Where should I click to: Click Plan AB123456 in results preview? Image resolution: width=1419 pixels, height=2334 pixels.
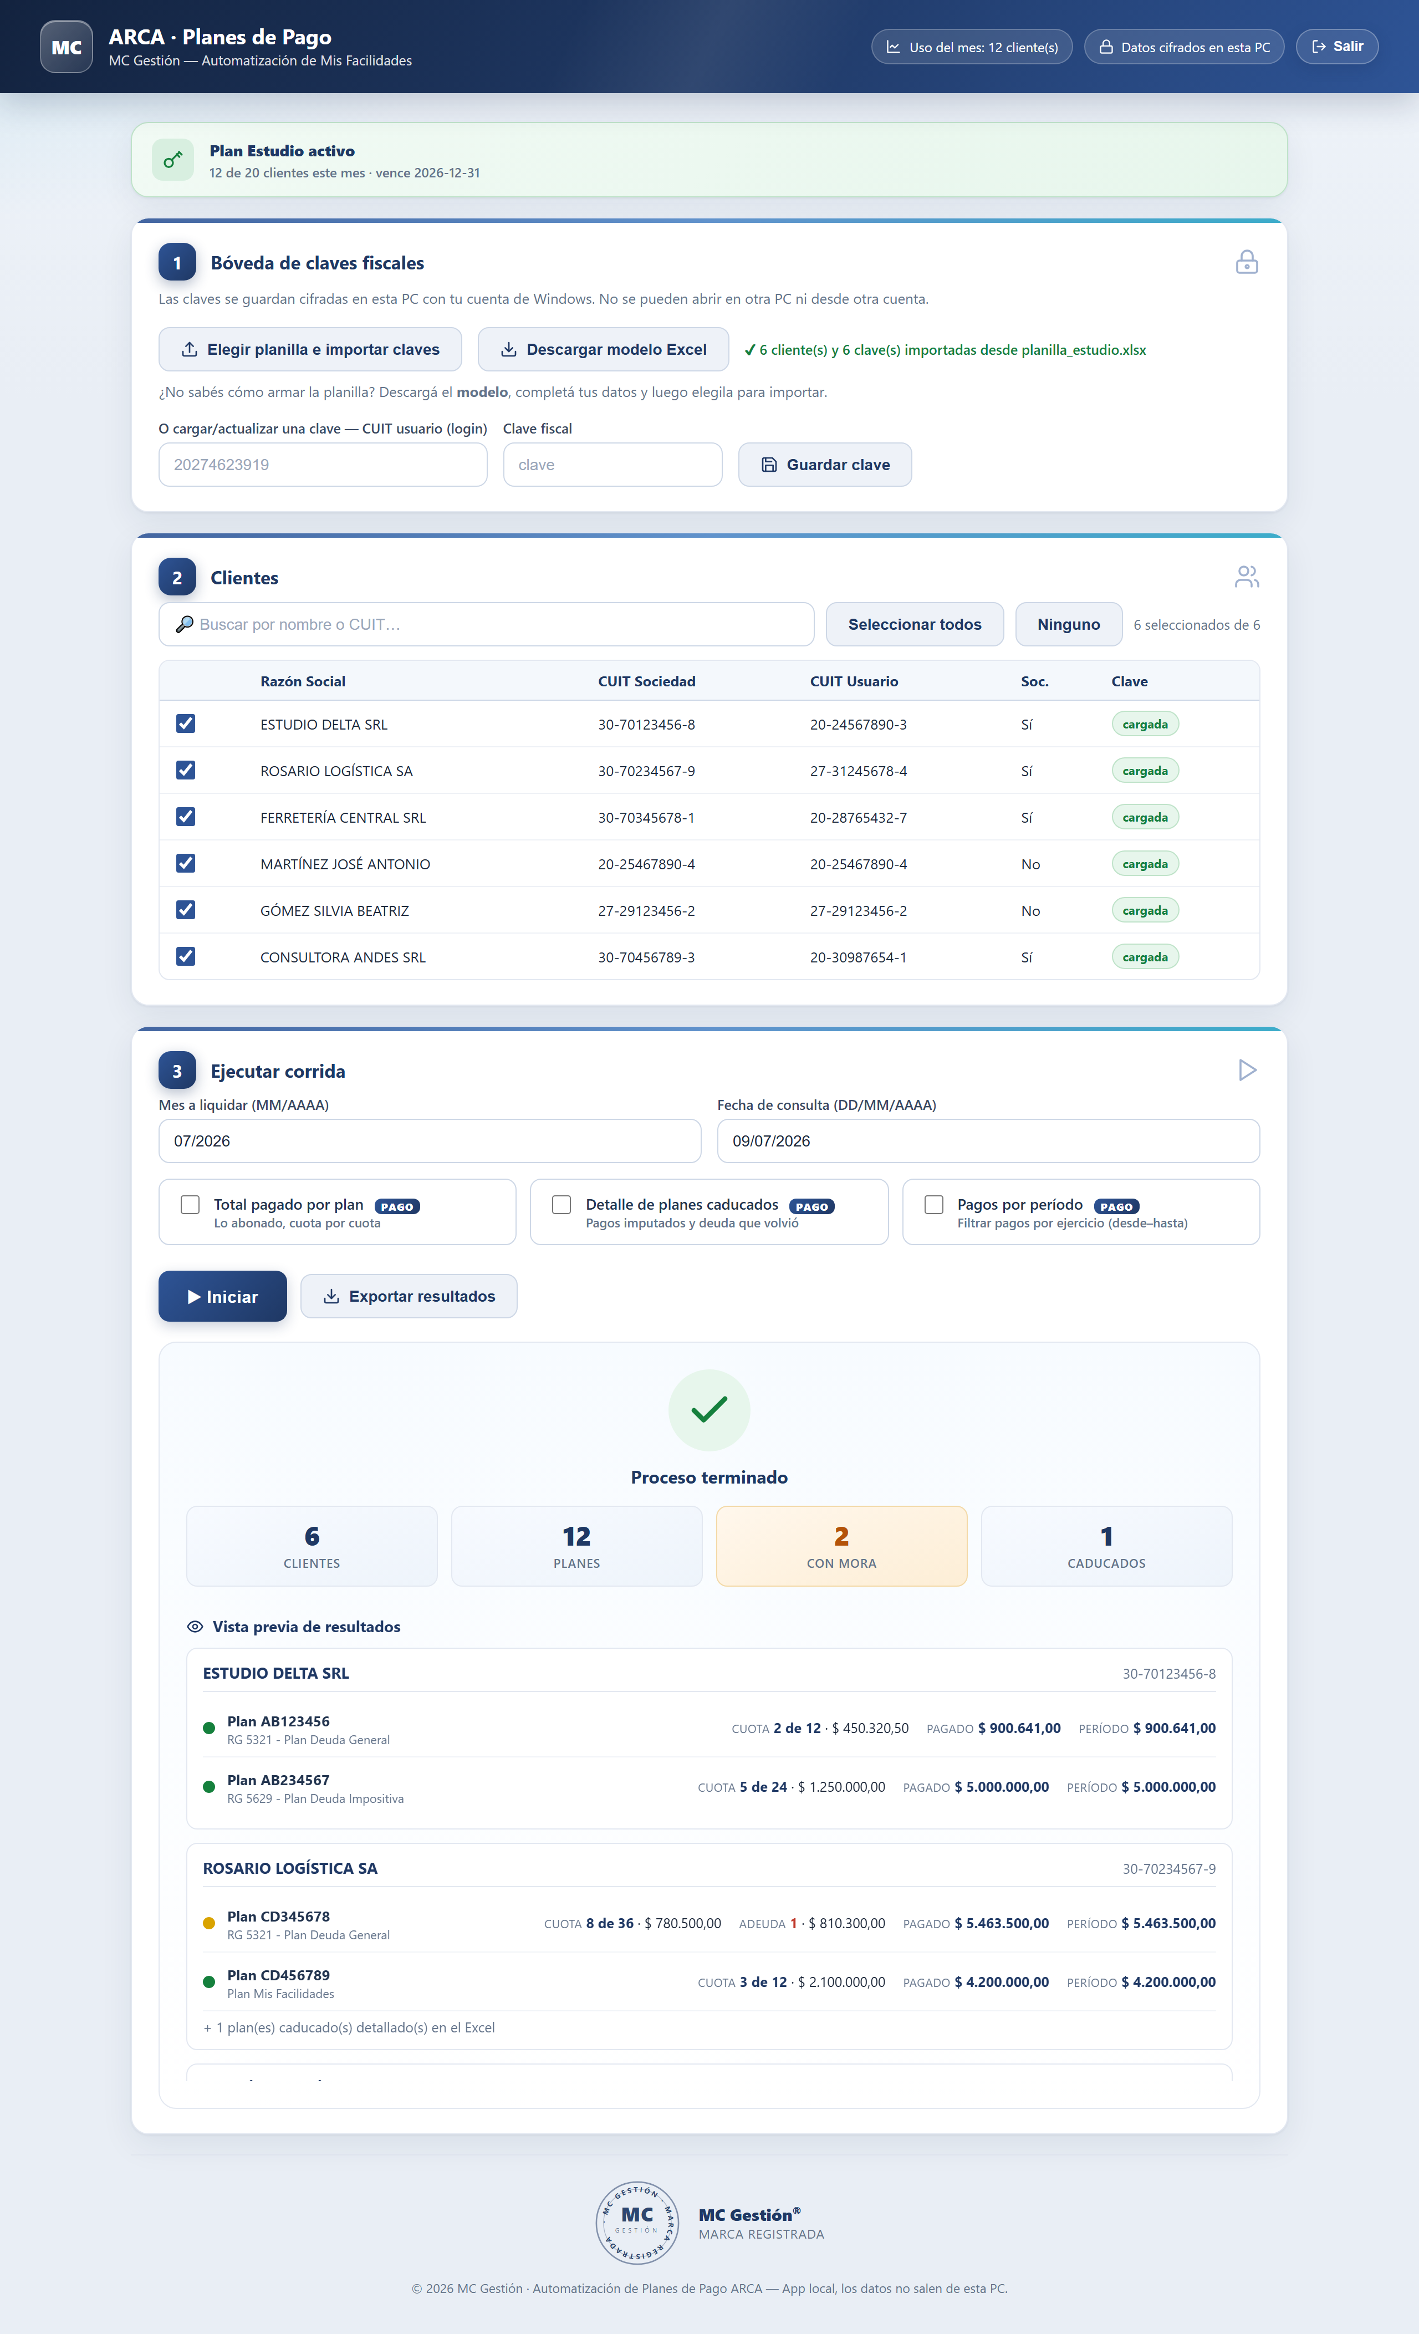(278, 1721)
